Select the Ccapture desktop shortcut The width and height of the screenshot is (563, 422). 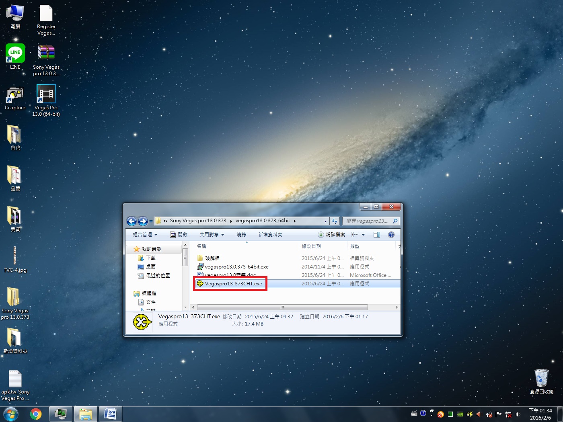tap(15, 98)
